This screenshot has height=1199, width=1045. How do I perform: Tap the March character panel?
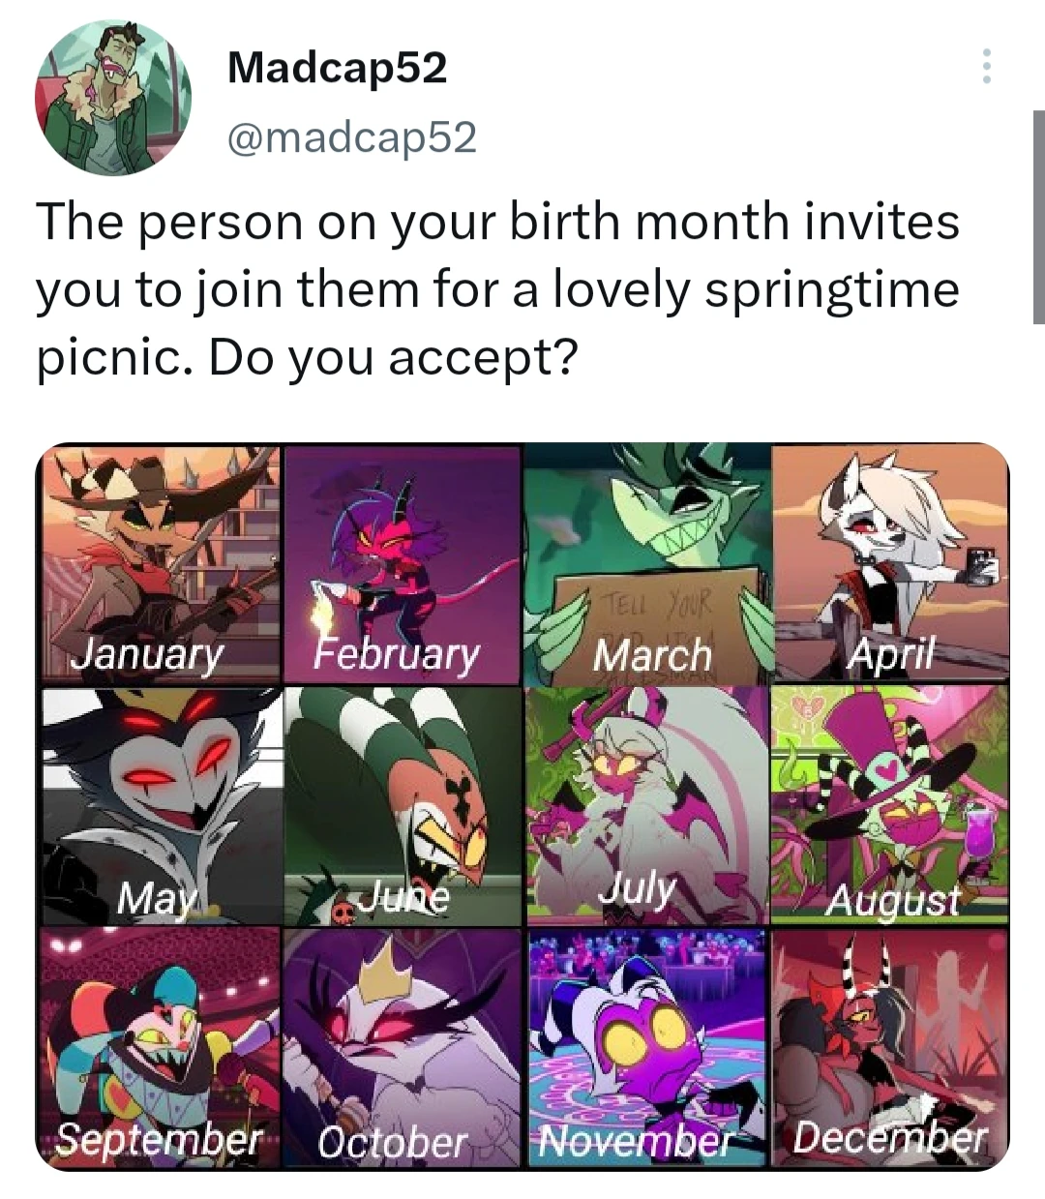(x=647, y=563)
